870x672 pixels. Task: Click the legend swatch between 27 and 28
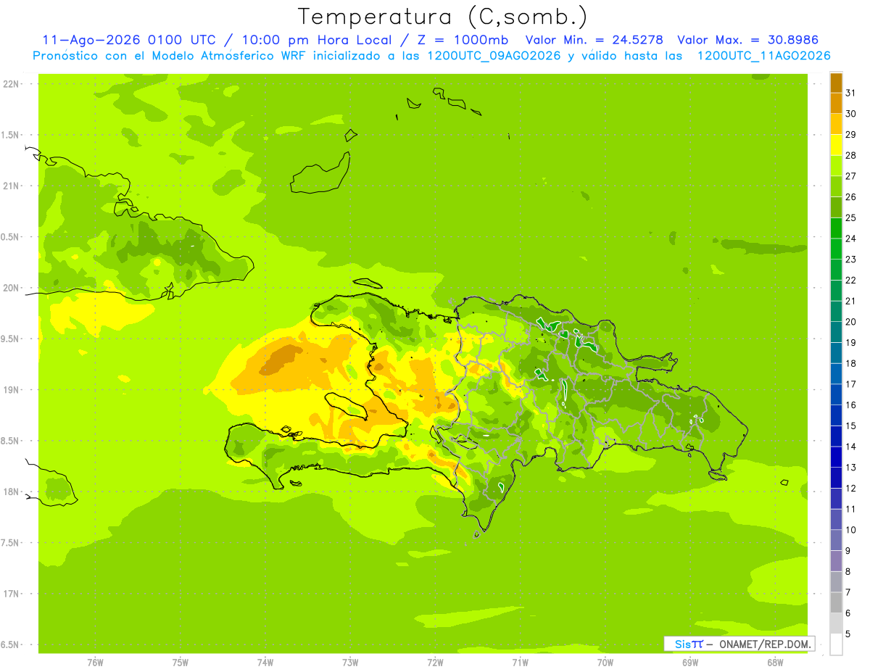tap(836, 166)
